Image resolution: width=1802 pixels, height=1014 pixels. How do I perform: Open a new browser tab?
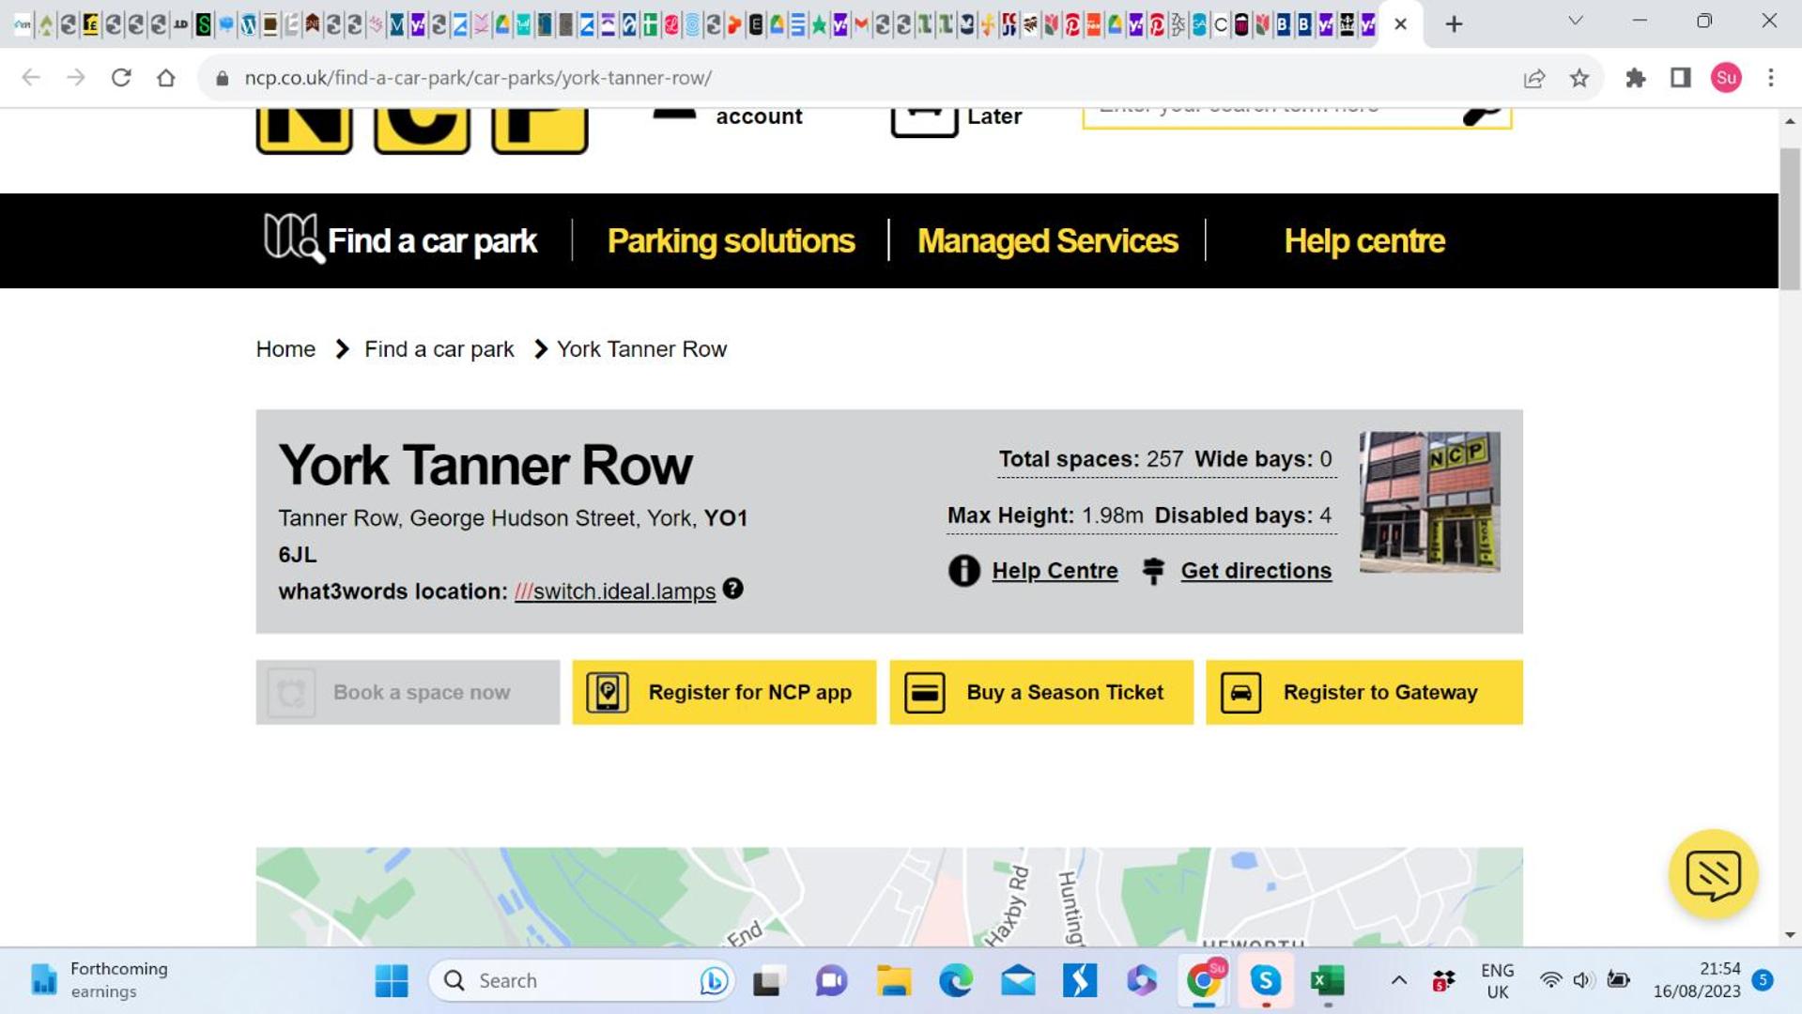[x=1454, y=24]
